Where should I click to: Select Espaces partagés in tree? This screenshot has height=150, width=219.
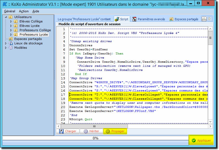click(x=28, y=39)
